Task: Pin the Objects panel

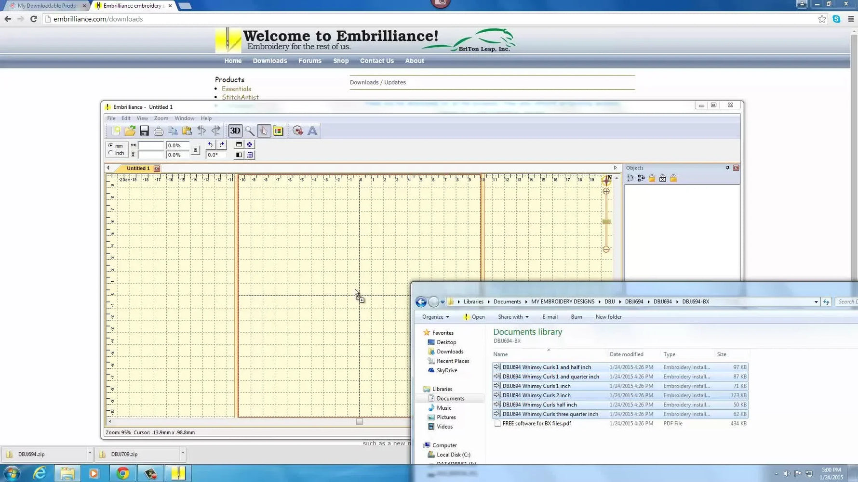Action: [x=727, y=168]
